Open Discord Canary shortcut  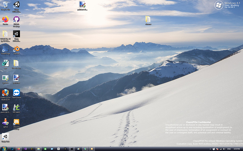pyautogui.click(x=17, y=124)
